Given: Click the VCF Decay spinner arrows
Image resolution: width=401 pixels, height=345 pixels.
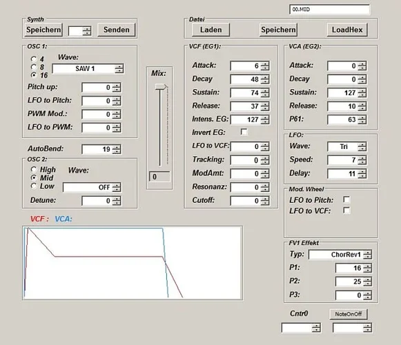Looking at the screenshot, I should pos(265,79).
